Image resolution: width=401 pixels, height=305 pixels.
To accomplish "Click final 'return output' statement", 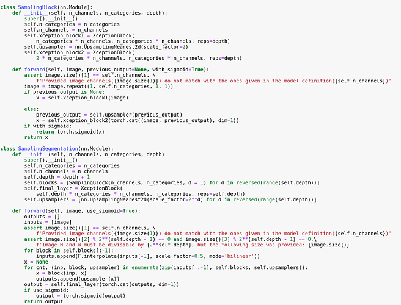I will click(x=43, y=301).
